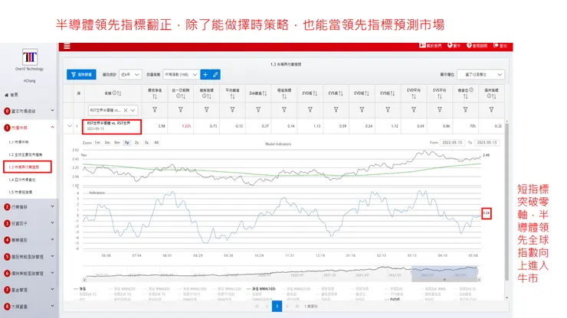Open the index selection dropdown showing (168)
This screenshot has width=567, height=318.
pos(181,74)
